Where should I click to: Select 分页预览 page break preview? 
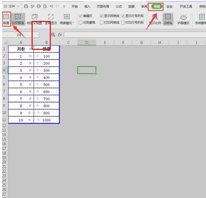coord(18,19)
